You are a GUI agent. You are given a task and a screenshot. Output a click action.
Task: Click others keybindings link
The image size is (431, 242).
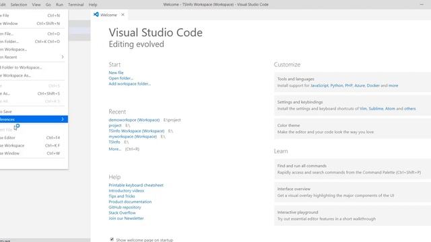[x=410, y=109]
